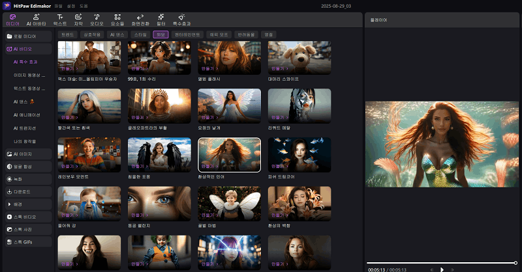Viewport: 522px width, 272px height.
Task: Collapse the AI 비디오 sidebar section
Action: point(27,49)
